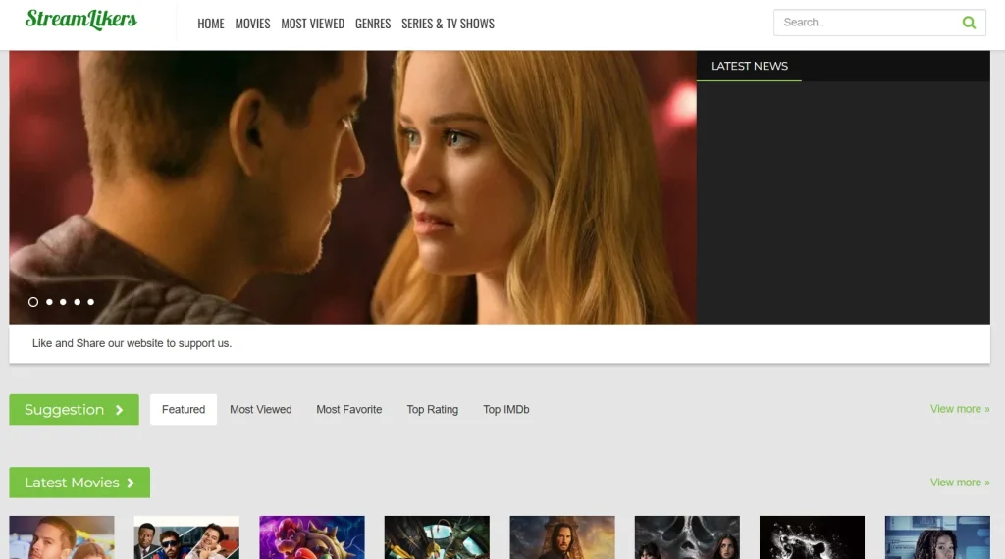Open black and white splash thumbnail
Viewport: 1005px width, 559px height.
pos(812,537)
